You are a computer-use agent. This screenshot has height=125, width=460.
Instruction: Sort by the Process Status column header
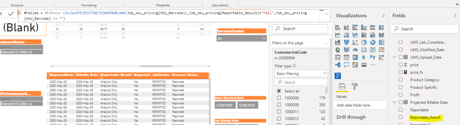point(185,75)
